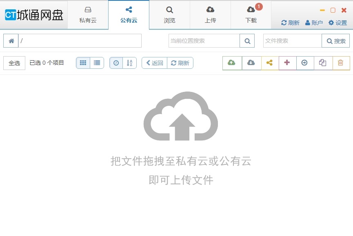The image size is (353, 236).
Task: Open 设置 settings
Action: click(x=337, y=23)
